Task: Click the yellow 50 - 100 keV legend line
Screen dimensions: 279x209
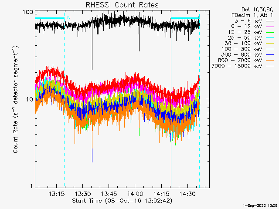Action: tap(269, 44)
